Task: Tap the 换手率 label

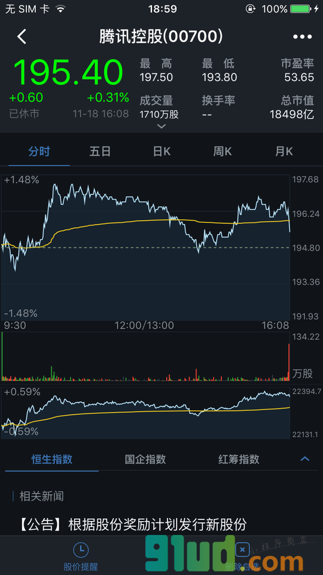Action: click(218, 101)
